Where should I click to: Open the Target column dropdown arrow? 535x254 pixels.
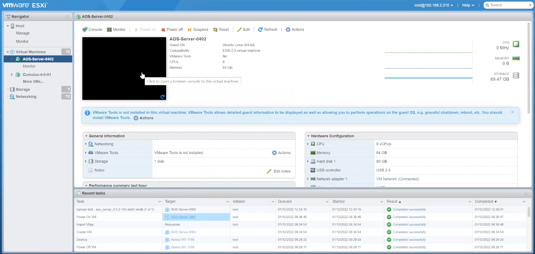227,202
